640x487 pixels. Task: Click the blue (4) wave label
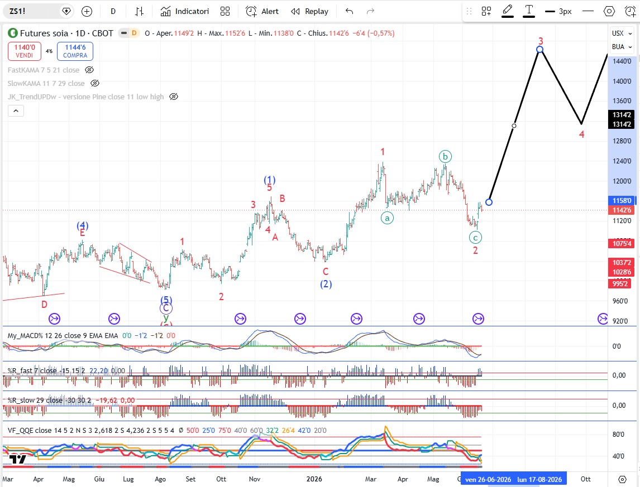pos(83,225)
